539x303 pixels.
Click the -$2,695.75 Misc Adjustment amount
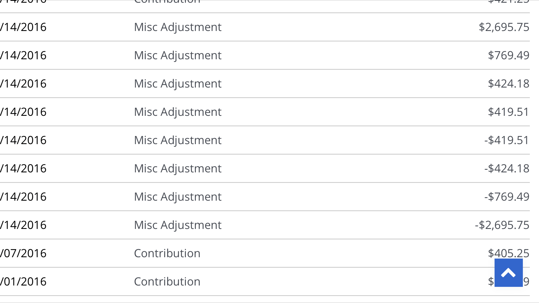502,225
